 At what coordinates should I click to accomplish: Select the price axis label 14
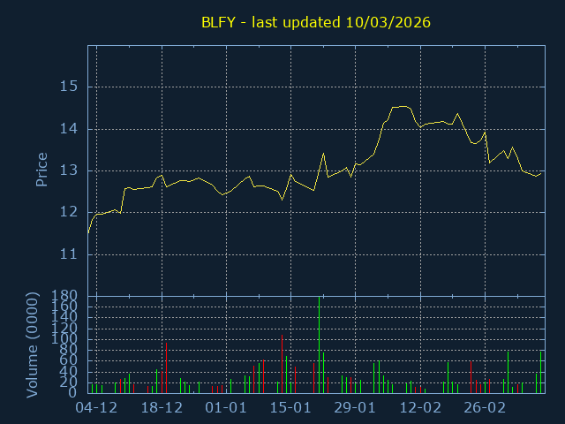click(x=69, y=129)
